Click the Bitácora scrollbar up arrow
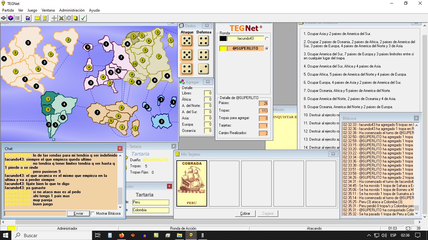This screenshot has height=240, width=428. [416, 125]
